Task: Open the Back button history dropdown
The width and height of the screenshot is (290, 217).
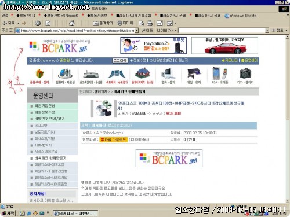Action: (18, 23)
